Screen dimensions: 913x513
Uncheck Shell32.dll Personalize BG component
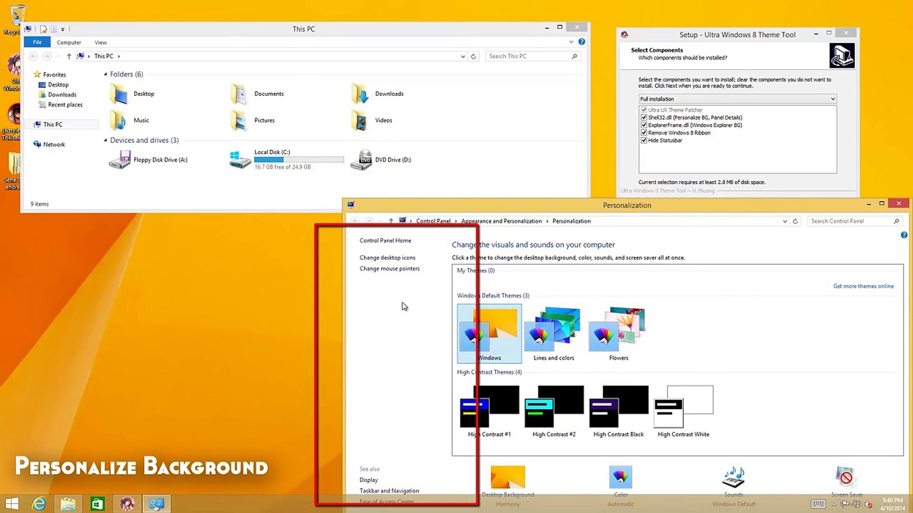click(x=644, y=117)
